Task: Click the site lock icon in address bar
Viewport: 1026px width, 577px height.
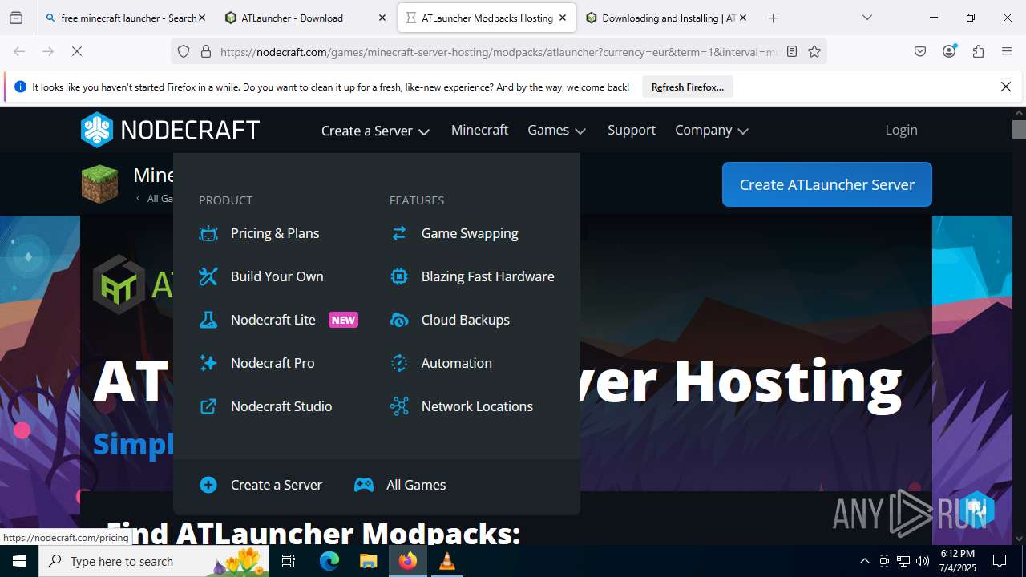Action: pyautogui.click(x=206, y=51)
